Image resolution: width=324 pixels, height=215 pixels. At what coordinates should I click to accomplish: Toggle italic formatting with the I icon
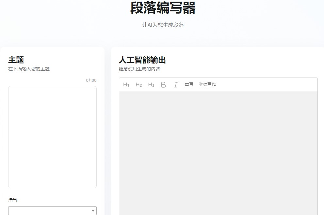click(175, 84)
